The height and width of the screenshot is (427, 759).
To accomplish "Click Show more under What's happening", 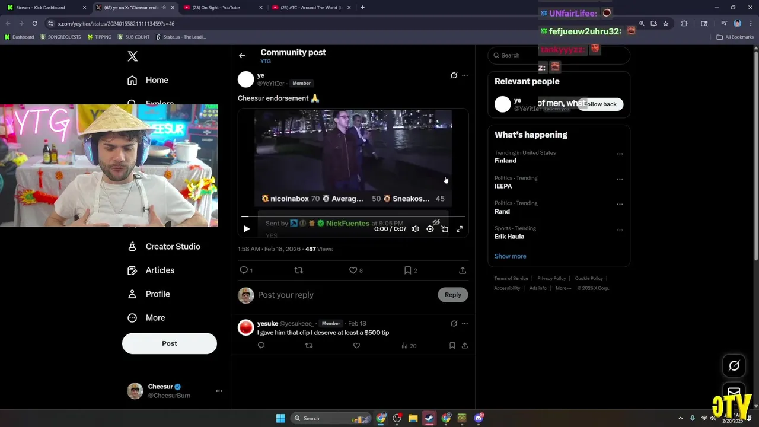I will pyautogui.click(x=511, y=256).
